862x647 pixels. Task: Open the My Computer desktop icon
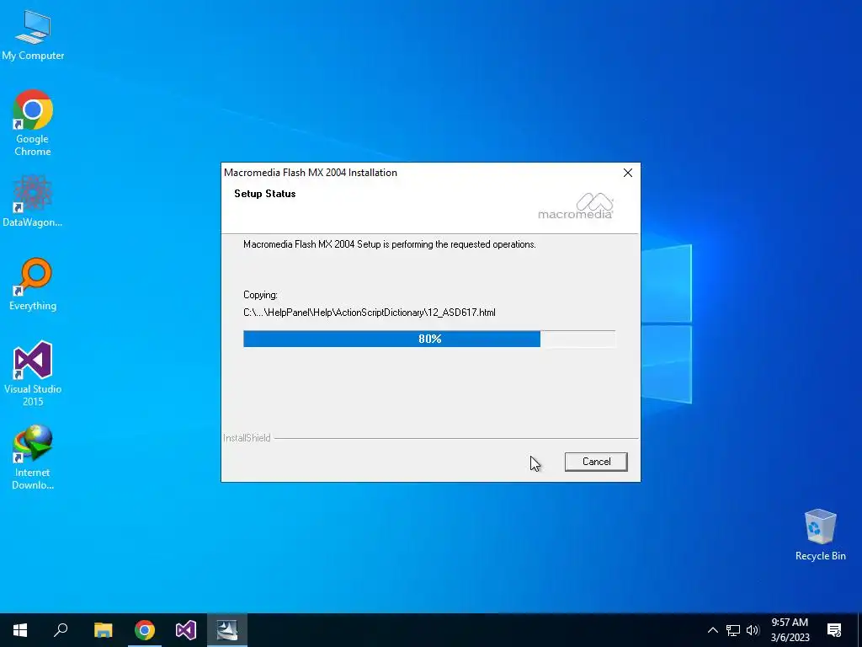(x=33, y=35)
